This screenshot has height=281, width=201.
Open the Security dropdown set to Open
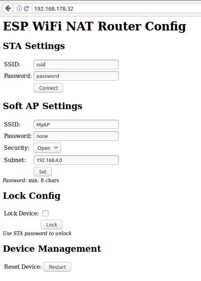pos(47,148)
